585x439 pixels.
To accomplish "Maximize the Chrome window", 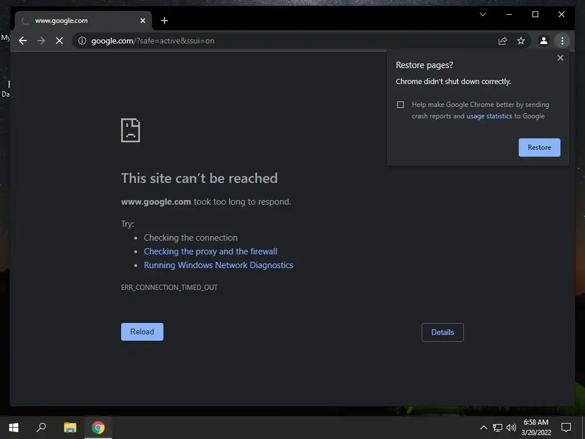I will tap(535, 14).
